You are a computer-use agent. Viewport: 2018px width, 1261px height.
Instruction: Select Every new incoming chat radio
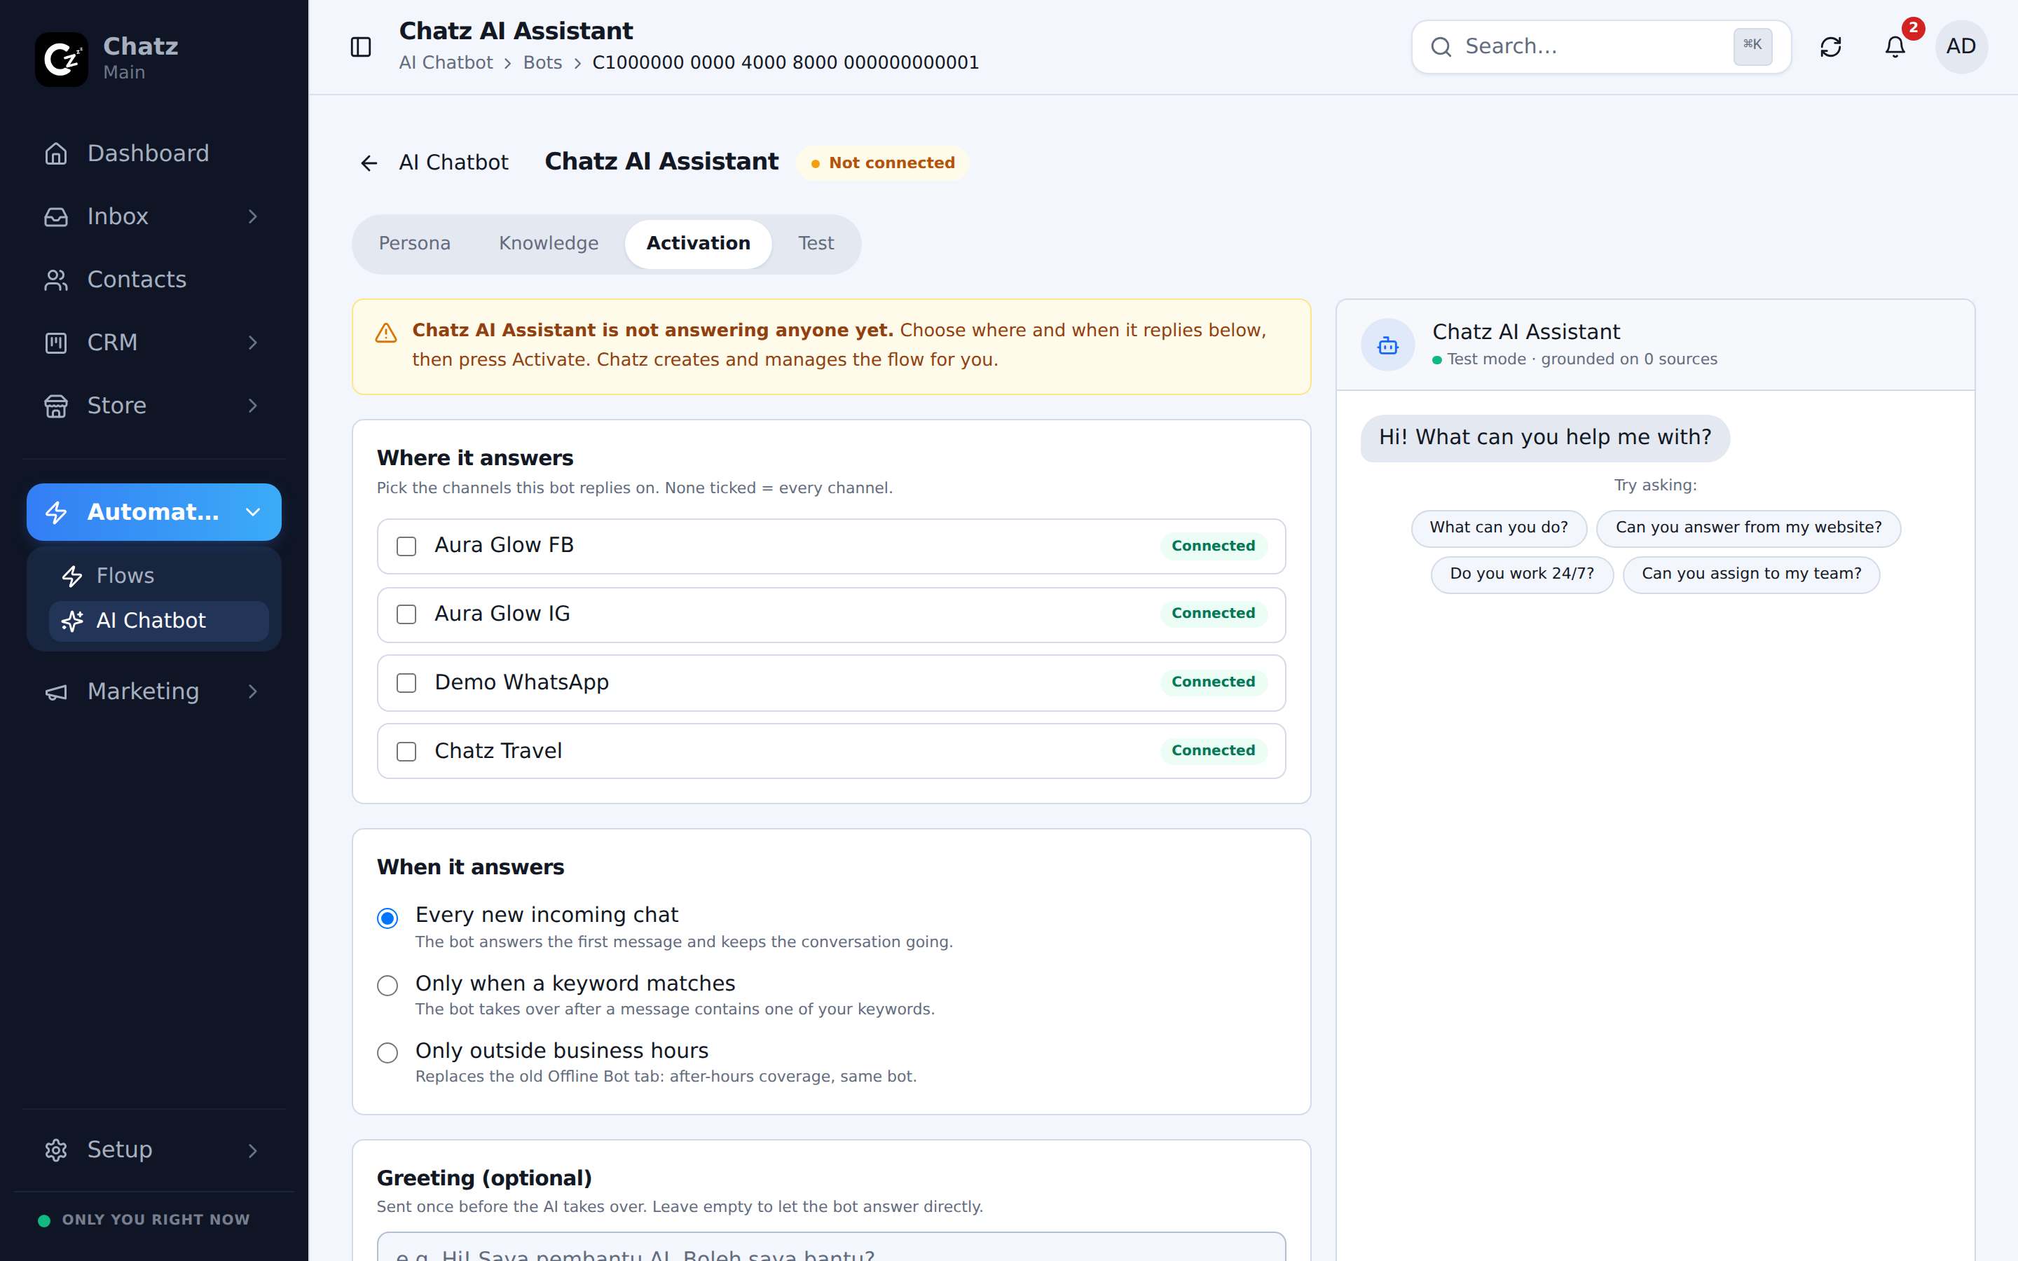coord(387,918)
